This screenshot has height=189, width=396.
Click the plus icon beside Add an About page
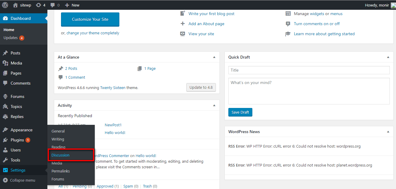[183, 24]
